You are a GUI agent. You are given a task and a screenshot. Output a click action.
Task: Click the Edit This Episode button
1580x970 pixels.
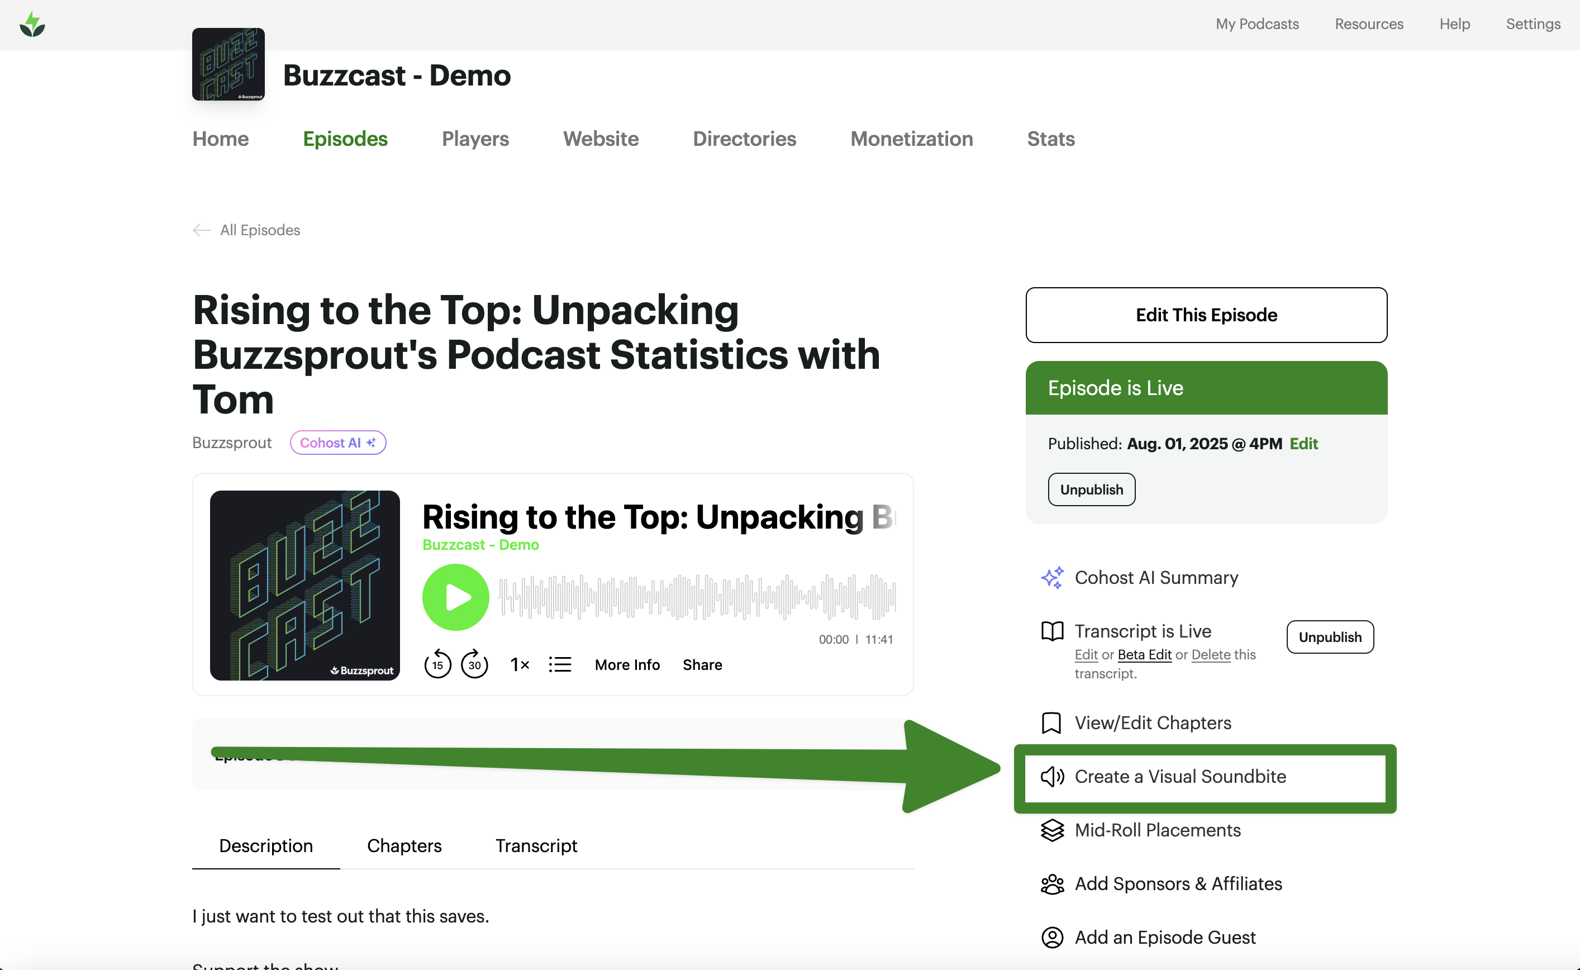point(1206,315)
